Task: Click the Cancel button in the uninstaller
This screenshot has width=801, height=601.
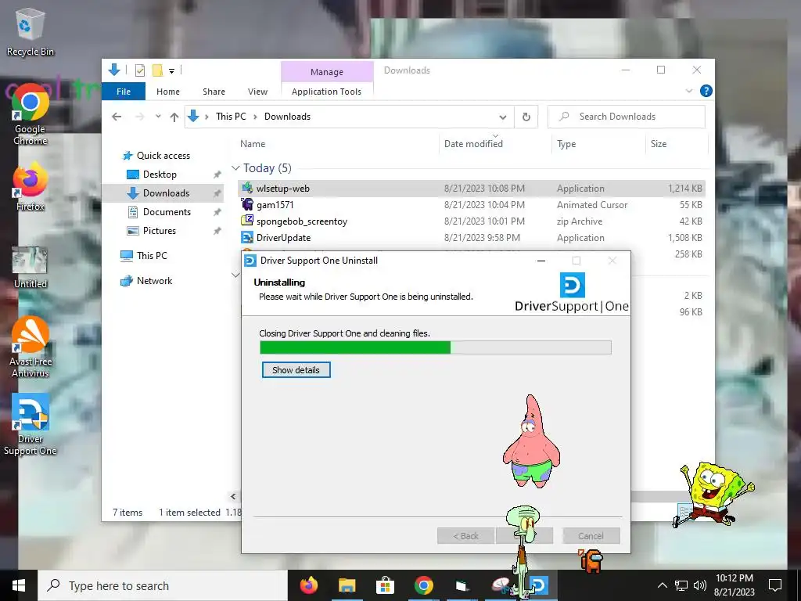Action: point(591,535)
